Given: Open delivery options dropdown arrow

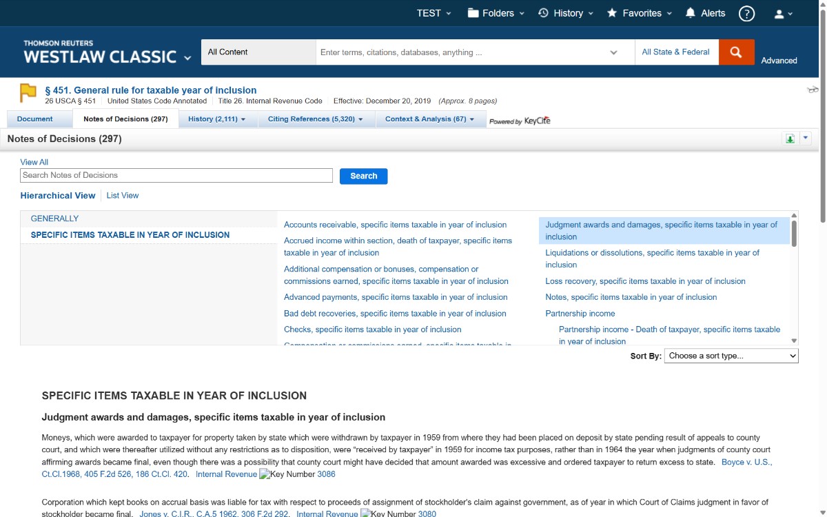Looking at the screenshot, I should [805, 139].
